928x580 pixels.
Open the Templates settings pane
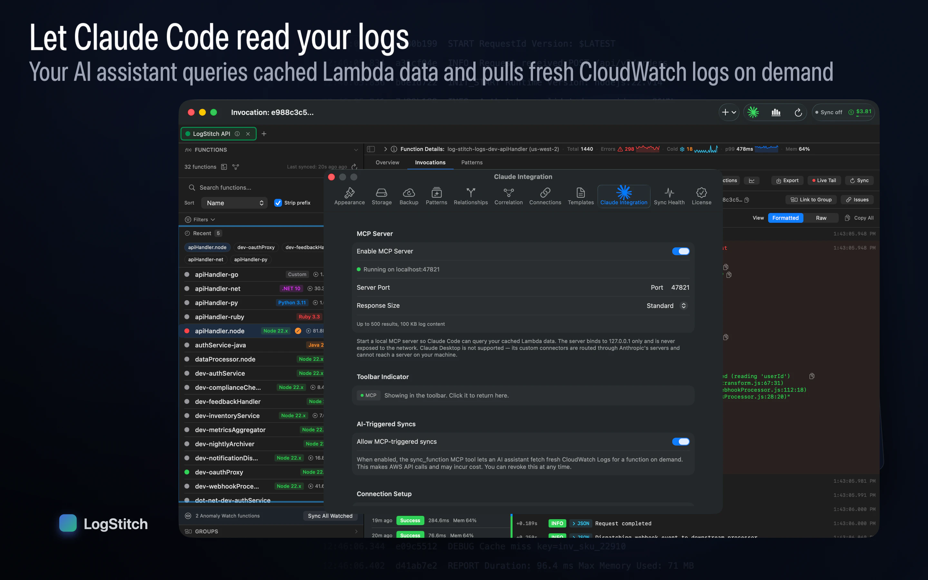point(581,197)
